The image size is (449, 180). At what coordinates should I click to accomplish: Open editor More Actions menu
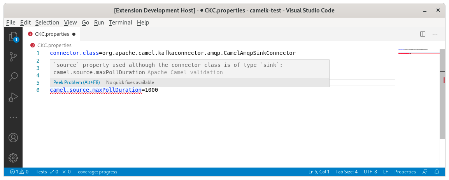(435, 34)
